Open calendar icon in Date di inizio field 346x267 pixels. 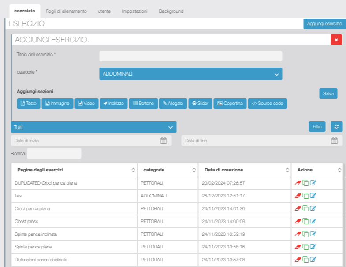point(164,141)
